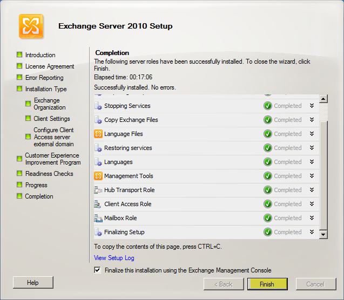Click the Hub Transport Role icon
Screen dimensions: 344x300
coord(98,190)
